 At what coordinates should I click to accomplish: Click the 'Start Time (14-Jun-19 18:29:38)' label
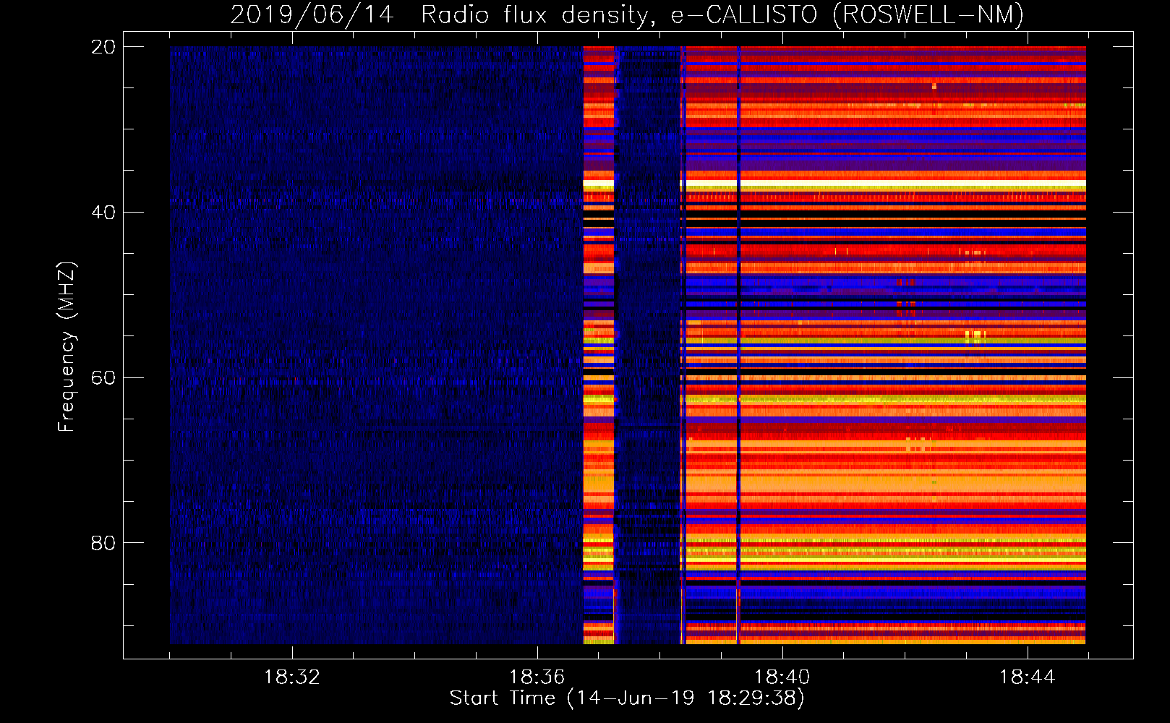click(x=627, y=698)
